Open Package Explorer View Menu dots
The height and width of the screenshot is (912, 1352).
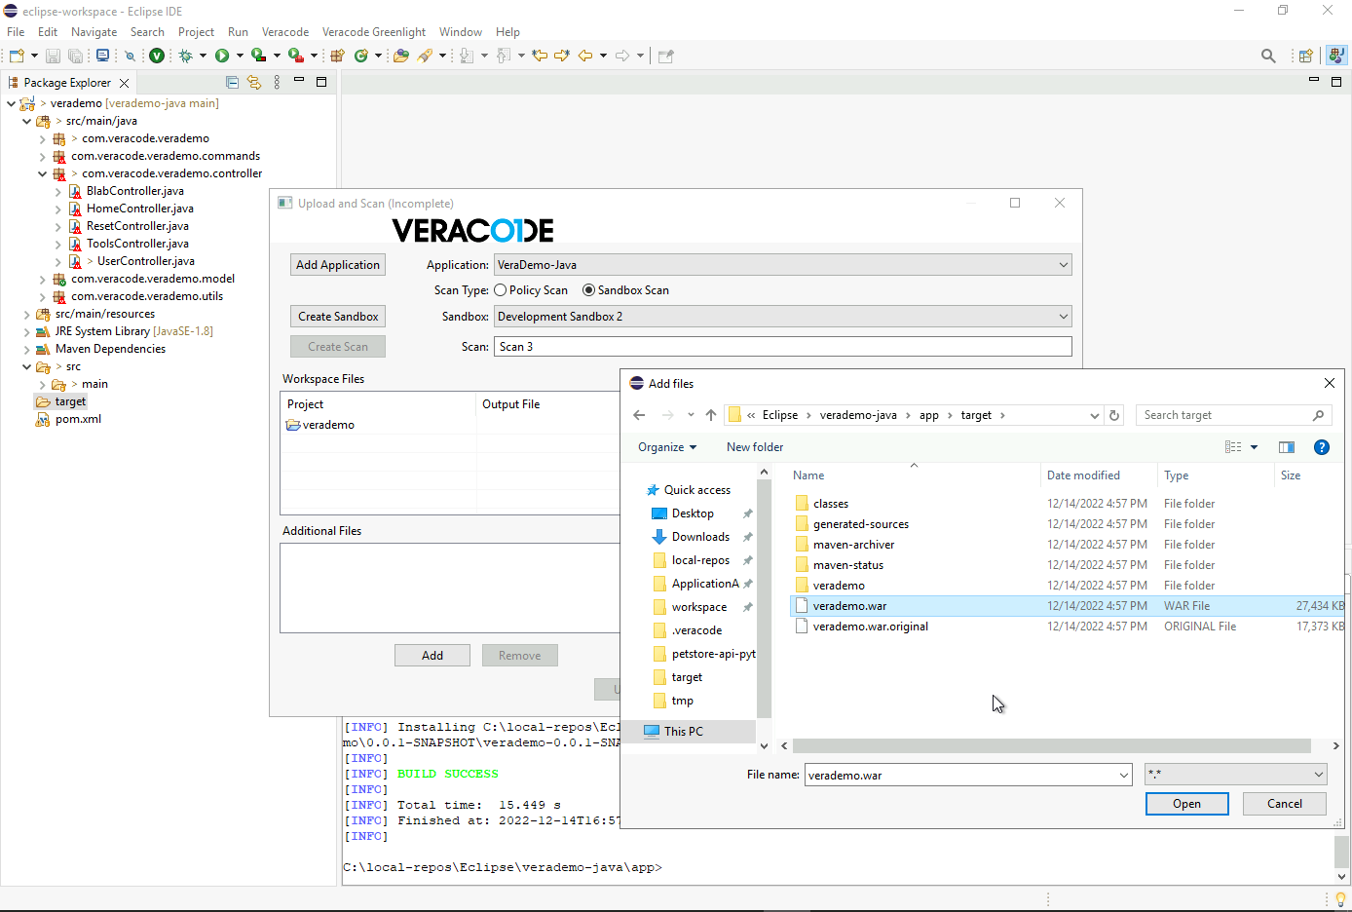277,83
